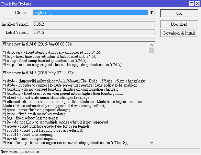Click the changelog scrollbar thumb

point(152,50)
